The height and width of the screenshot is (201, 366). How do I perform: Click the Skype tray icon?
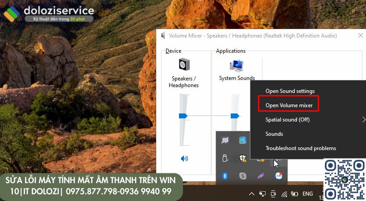pos(243,176)
